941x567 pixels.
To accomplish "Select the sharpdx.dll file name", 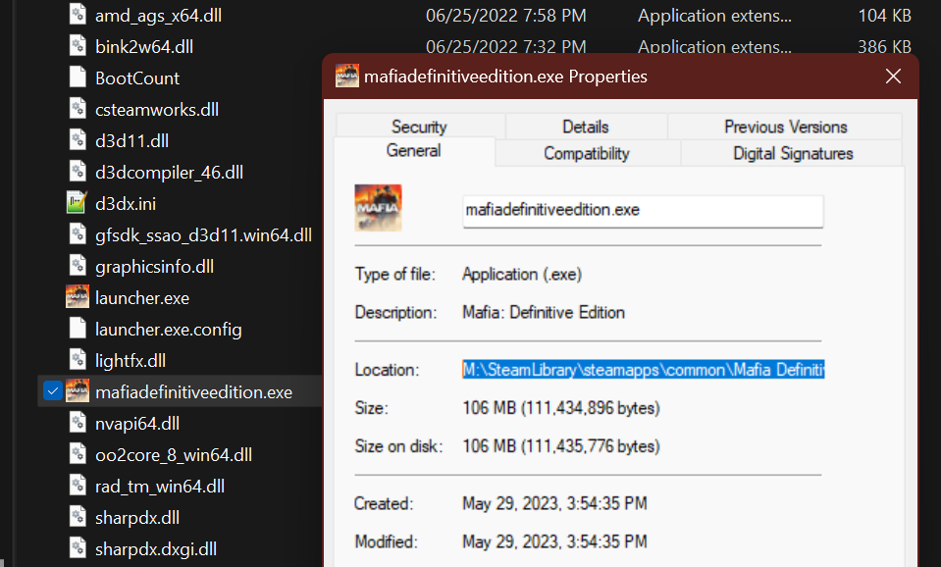I will (137, 518).
